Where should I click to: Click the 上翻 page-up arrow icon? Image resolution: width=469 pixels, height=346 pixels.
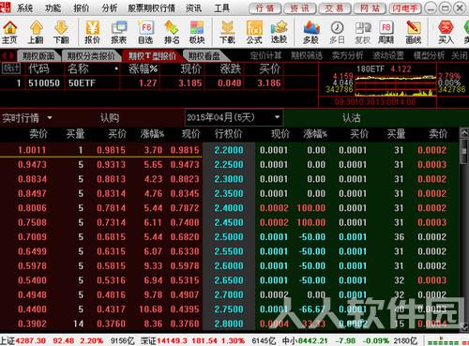tap(37, 32)
